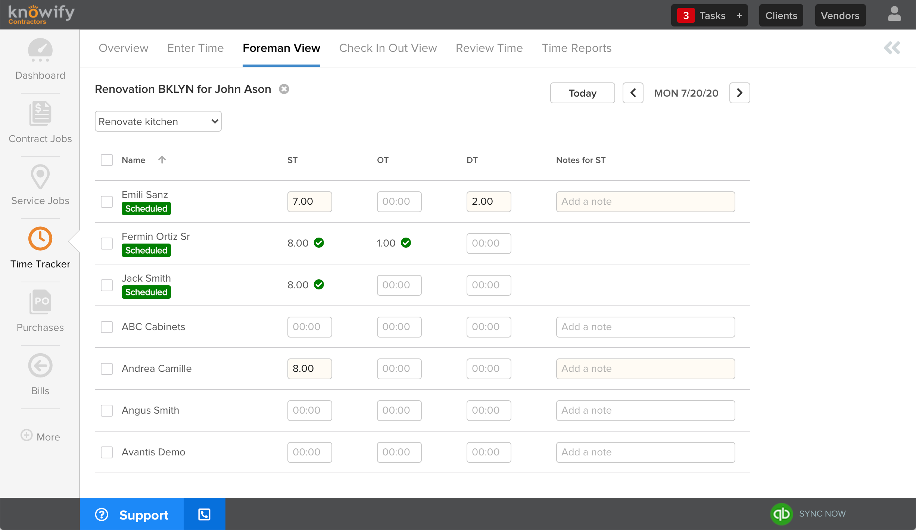Click ABC Cabinets ST hours field

pyautogui.click(x=310, y=327)
